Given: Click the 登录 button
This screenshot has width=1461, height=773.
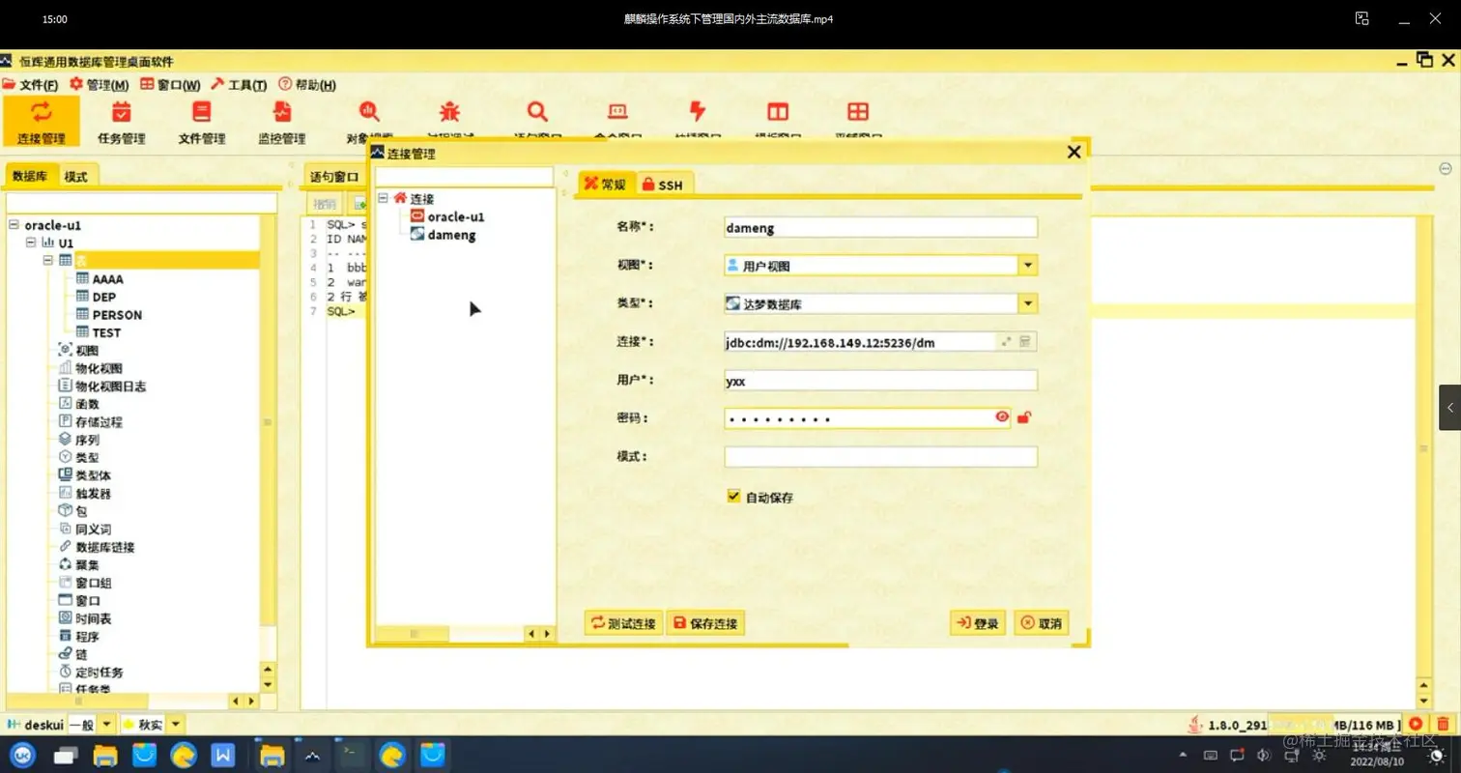Looking at the screenshot, I should click(x=978, y=623).
